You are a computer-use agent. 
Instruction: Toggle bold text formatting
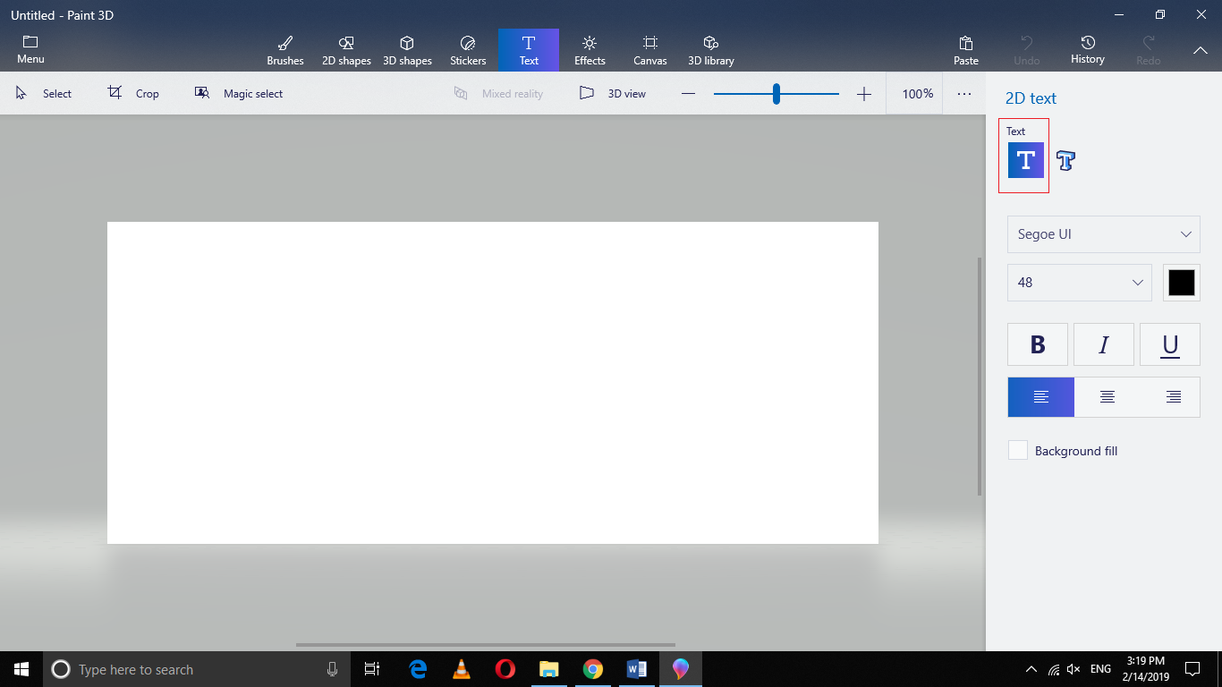click(1037, 344)
